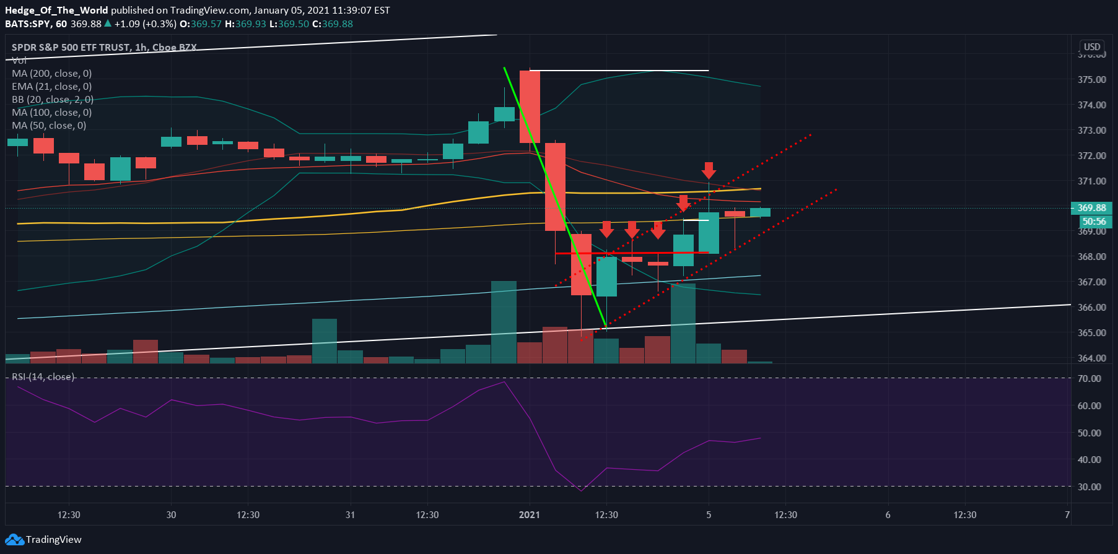Click the TradingView cloud logo icon
1118x554 pixels.
(15, 540)
